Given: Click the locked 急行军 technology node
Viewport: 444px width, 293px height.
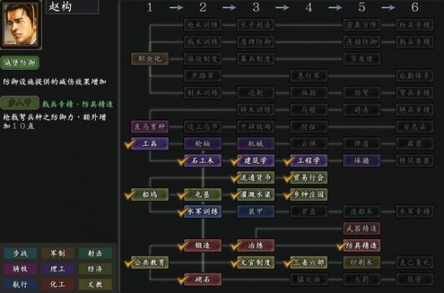Looking at the screenshot, I should [309, 76].
